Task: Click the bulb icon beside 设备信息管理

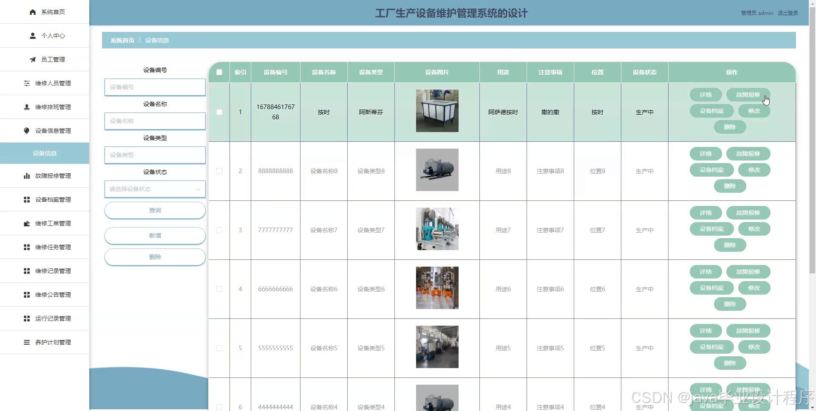Action: [x=27, y=131]
